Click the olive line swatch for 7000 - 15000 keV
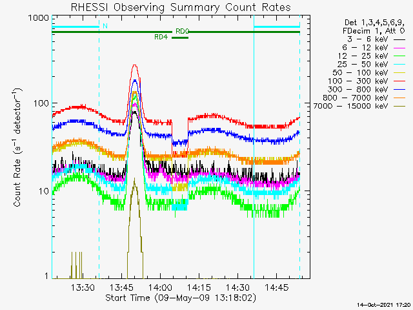This screenshot has width=413, height=310. coord(399,107)
